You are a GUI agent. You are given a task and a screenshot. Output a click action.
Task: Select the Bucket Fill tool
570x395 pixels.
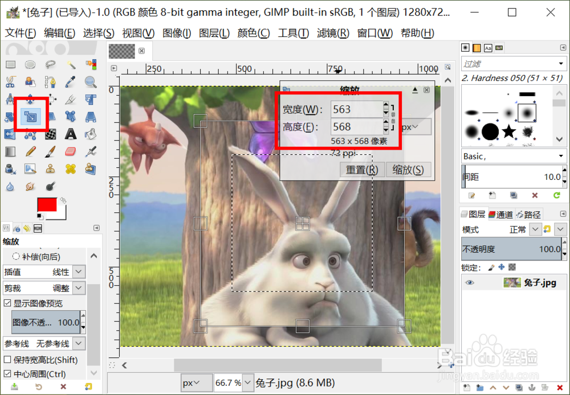click(91, 134)
